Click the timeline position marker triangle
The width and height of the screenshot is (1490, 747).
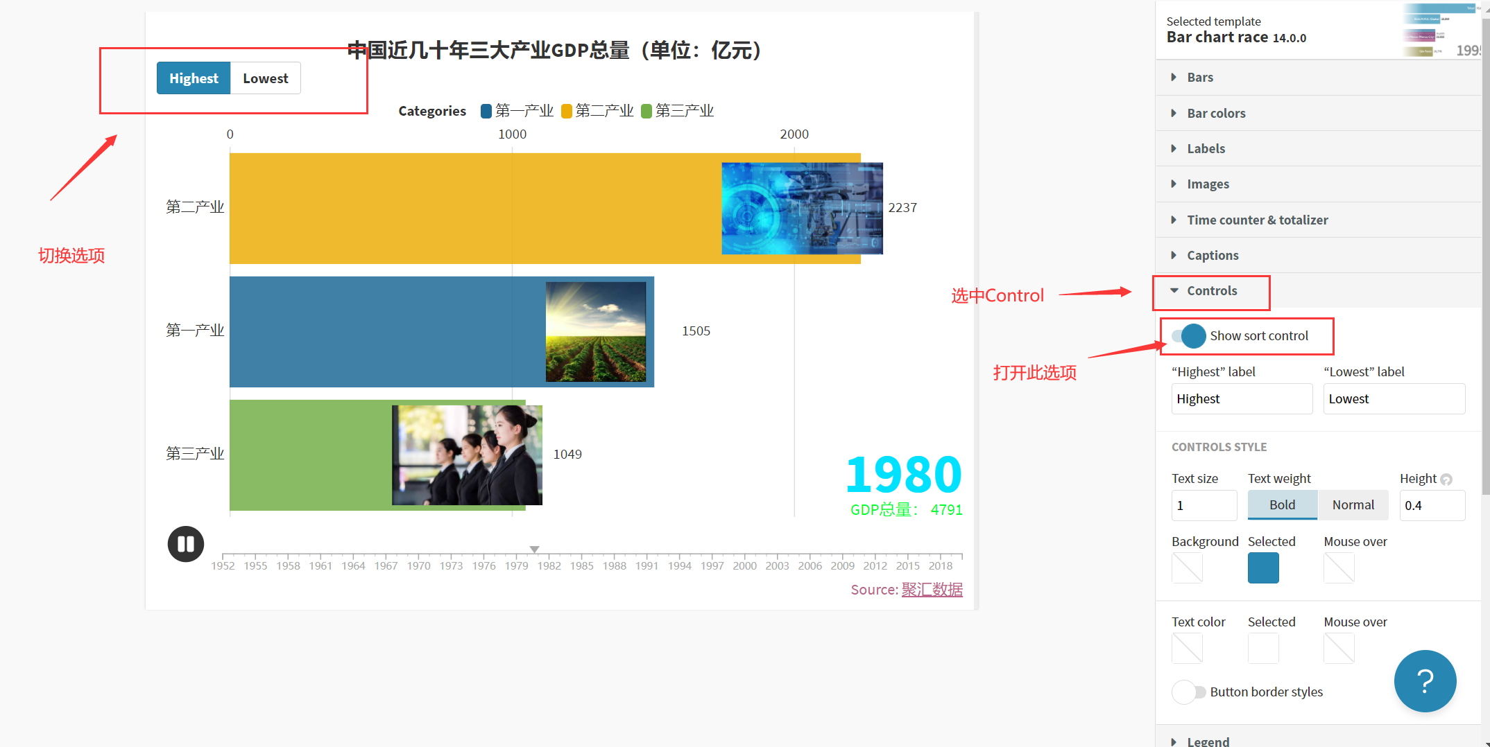[x=534, y=549]
